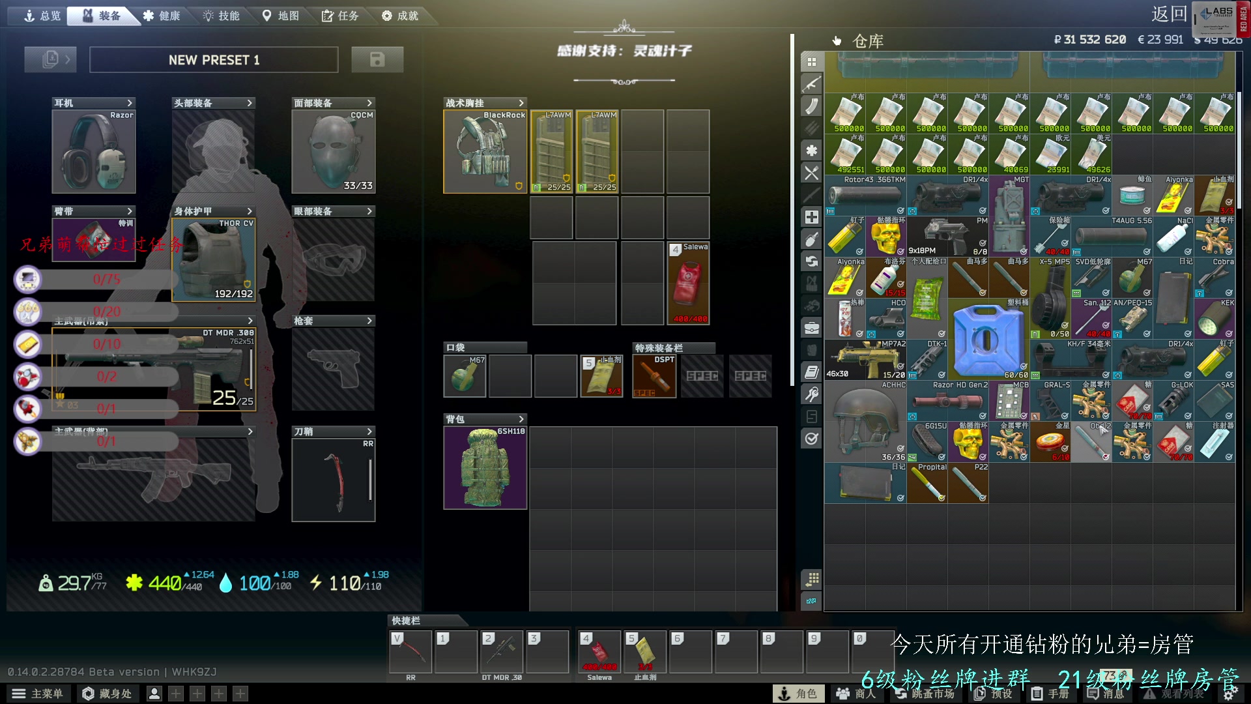Viewport: 1251px width, 704px height.
Task: Click the stash auto-sort icon
Action: coord(812,579)
